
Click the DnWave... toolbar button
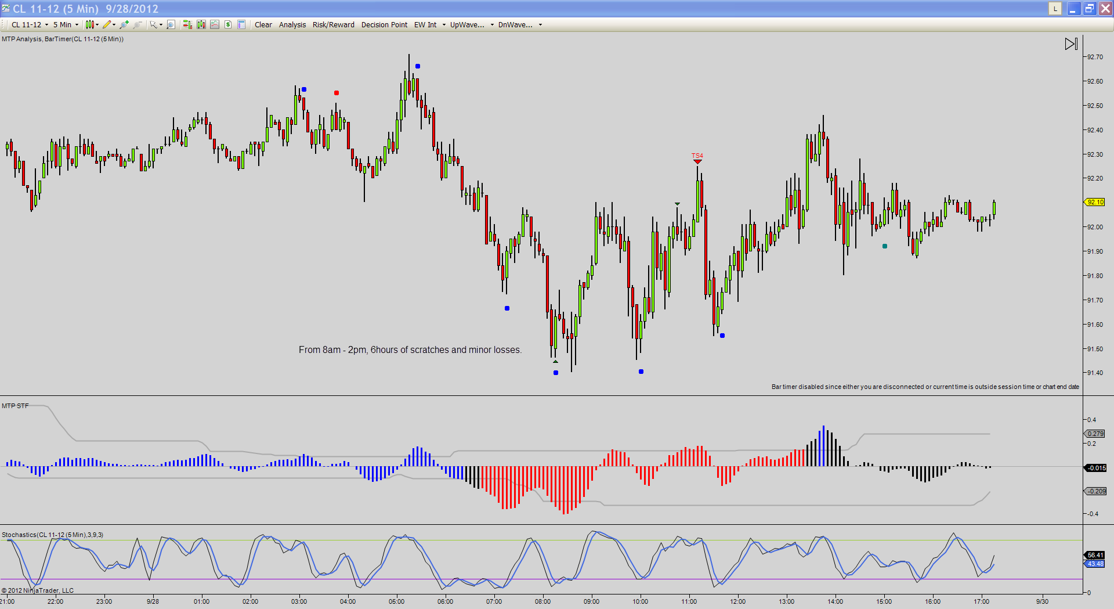(515, 24)
